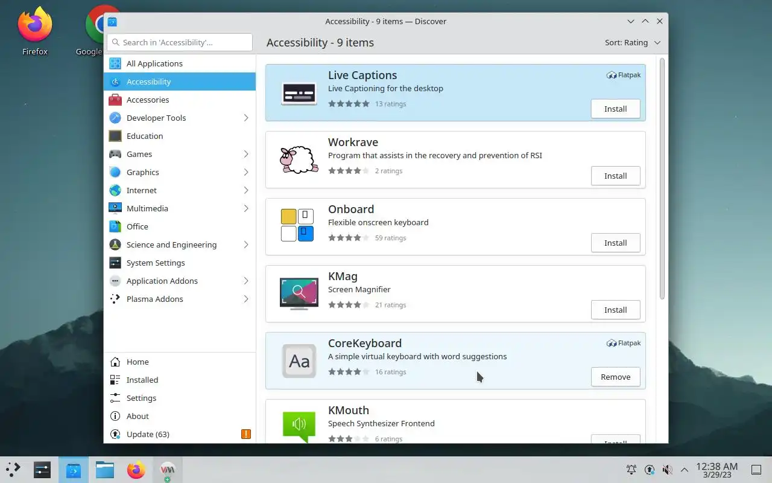Image resolution: width=772 pixels, height=483 pixels.
Task: Expand the Multimedia category arrow
Action: [246, 208]
